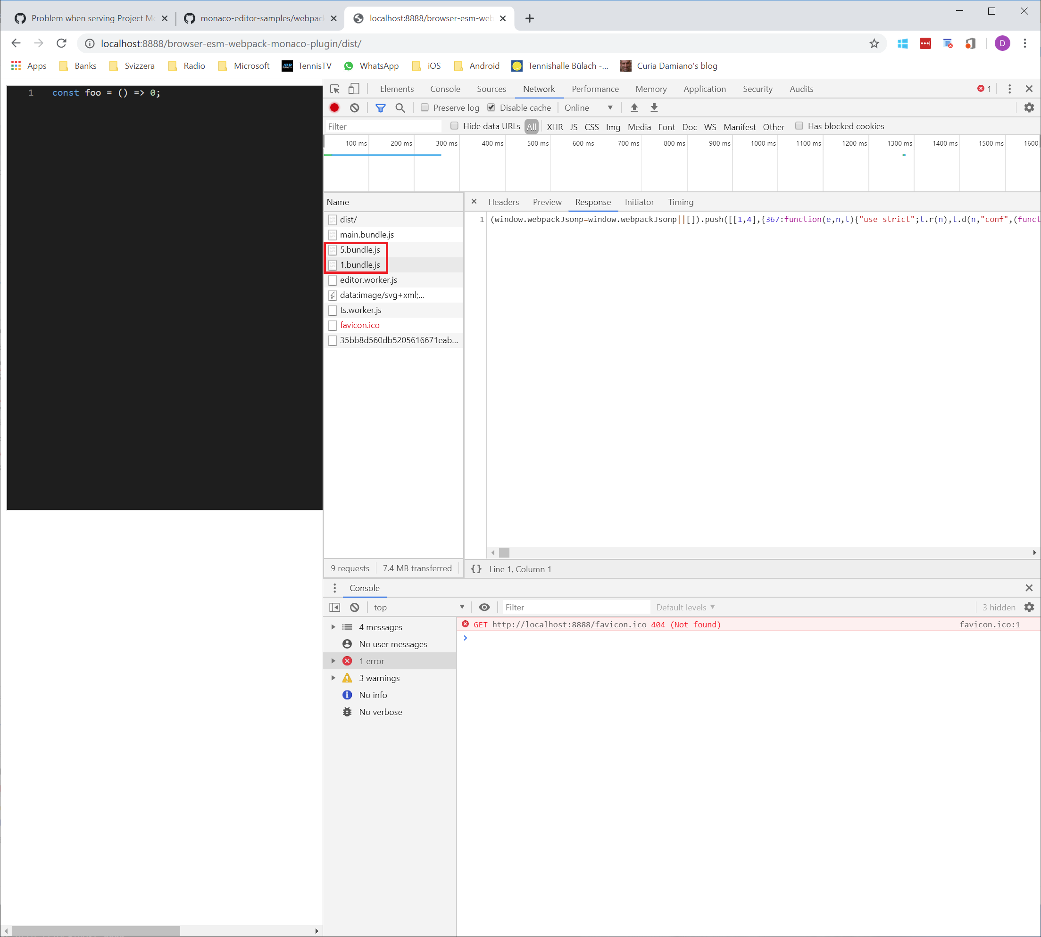Toggle the device toolbar icon
This screenshot has height=937, width=1041.
click(x=353, y=89)
